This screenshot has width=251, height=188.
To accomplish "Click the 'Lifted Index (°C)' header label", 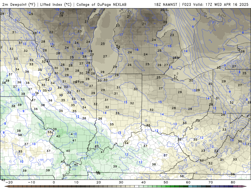I will tap(56, 4).
